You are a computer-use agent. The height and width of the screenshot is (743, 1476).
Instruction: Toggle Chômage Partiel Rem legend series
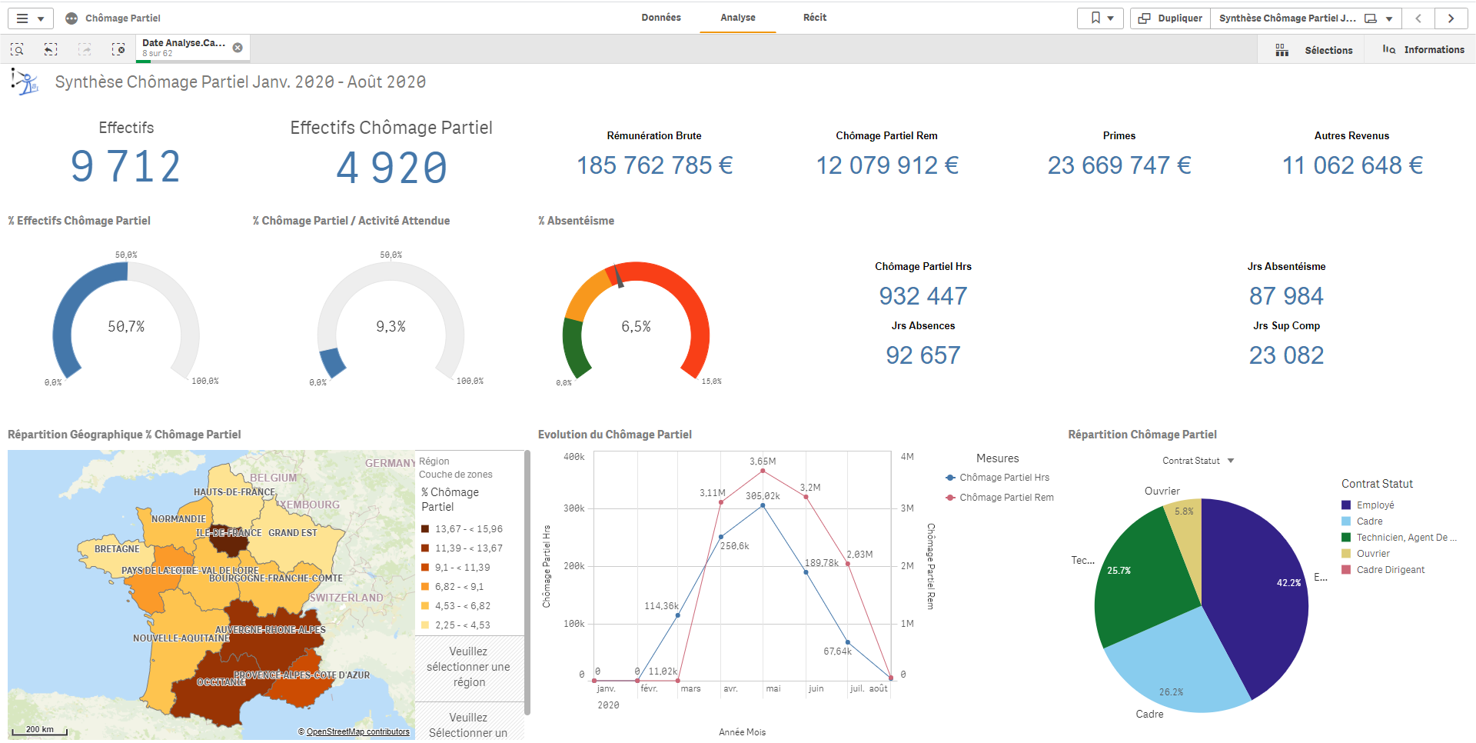coord(1000,498)
